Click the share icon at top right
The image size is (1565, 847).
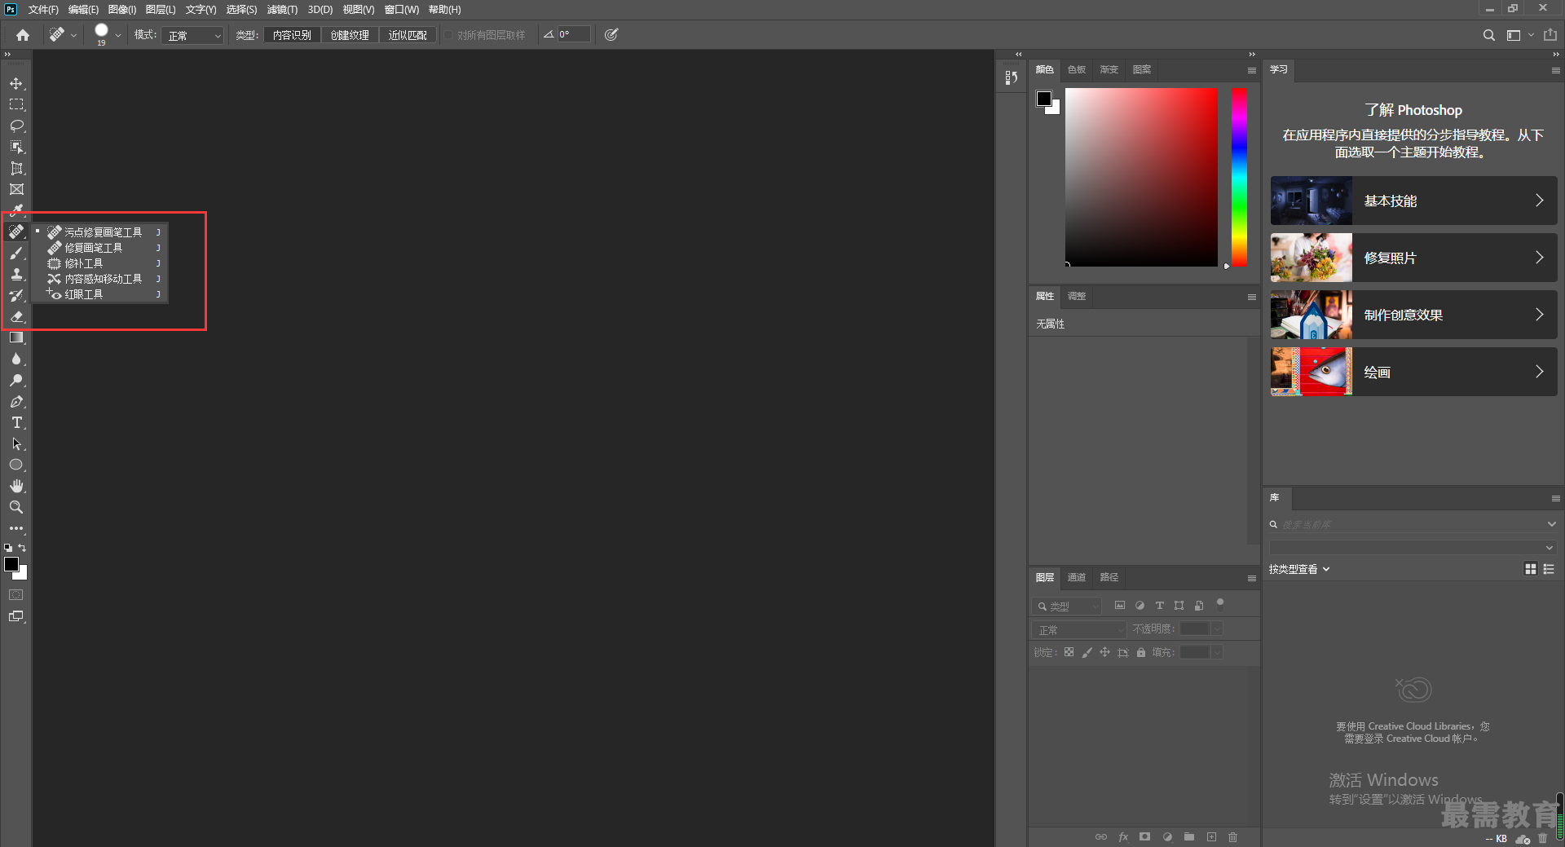coord(1550,35)
